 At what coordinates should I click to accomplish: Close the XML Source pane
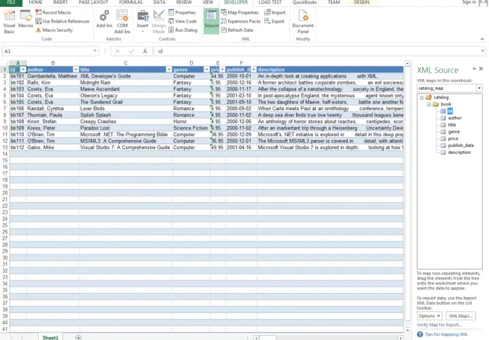(481, 69)
